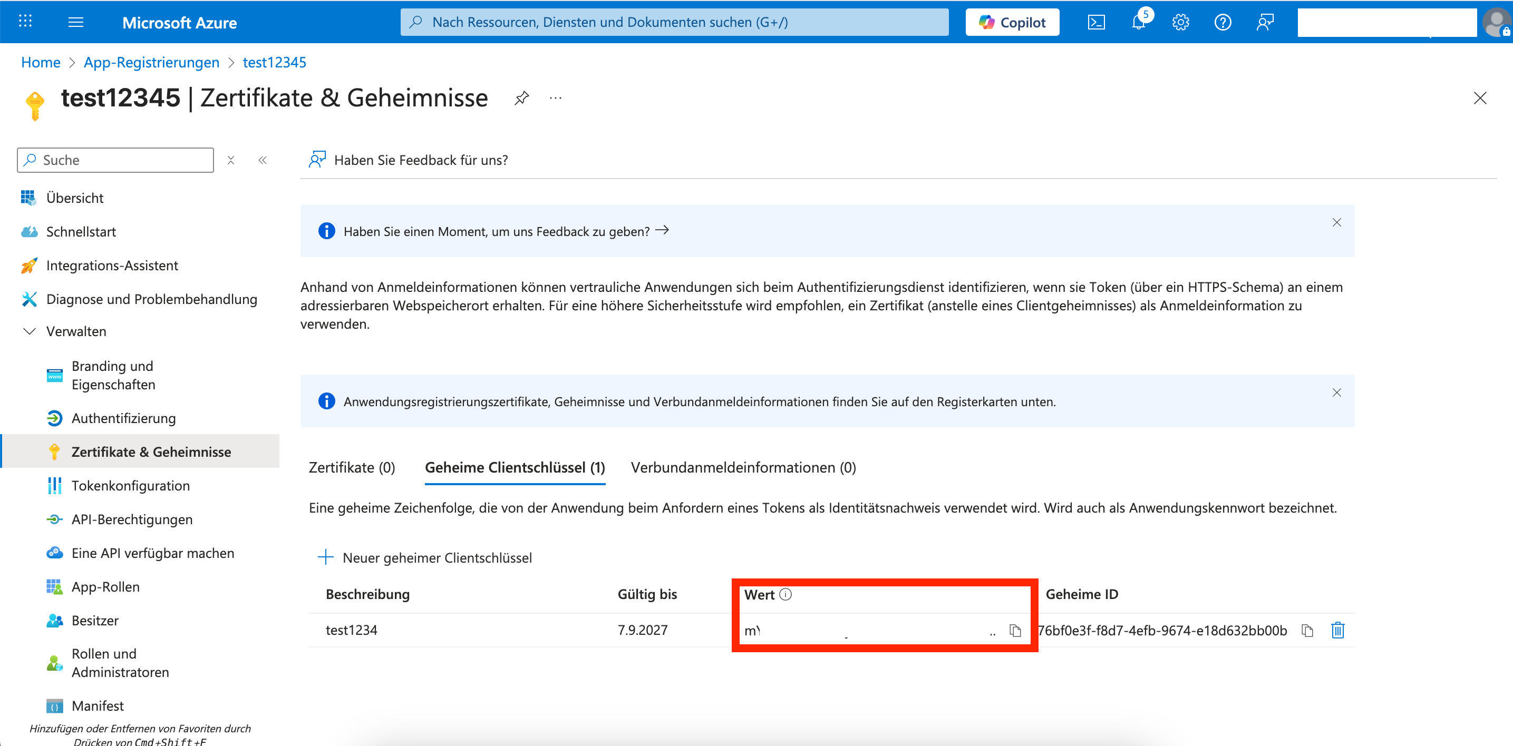Click the help question mark icon
The width and height of the screenshot is (1513, 746).
click(x=1223, y=22)
